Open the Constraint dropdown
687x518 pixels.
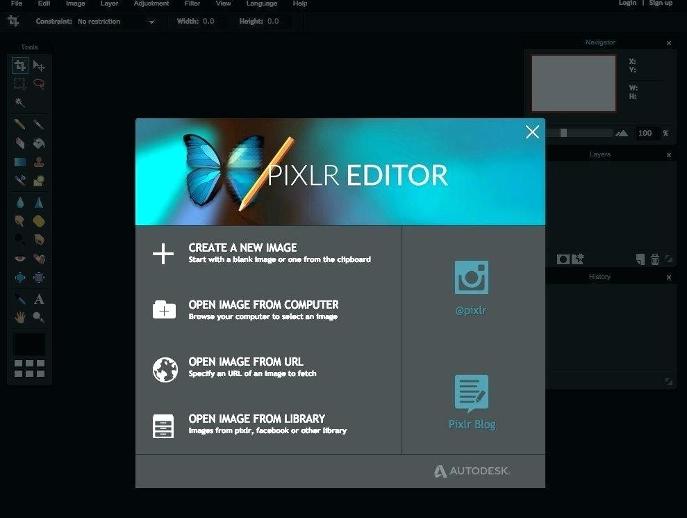point(116,22)
